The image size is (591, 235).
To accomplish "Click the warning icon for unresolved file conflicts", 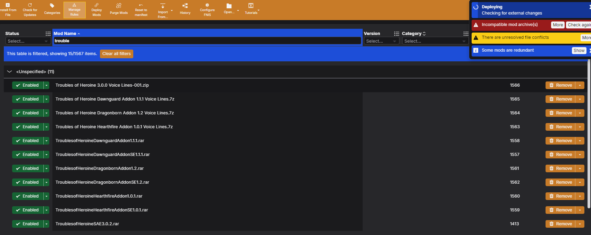I will pos(476,37).
